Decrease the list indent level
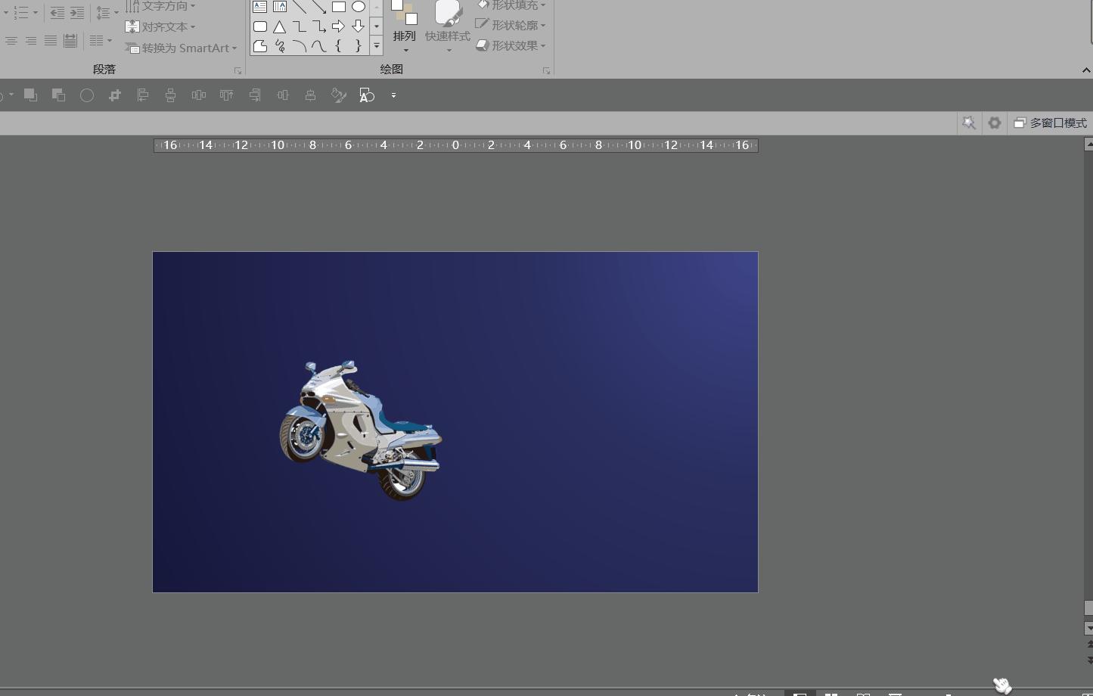The width and height of the screenshot is (1093, 696). [57, 13]
